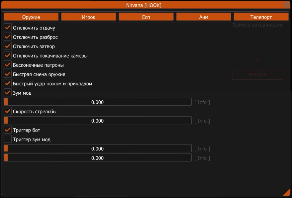The width and height of the screenshot is (292, 198).
Task: Click the bottom-most 0.000 slider
Action: (x=98, y=158)
